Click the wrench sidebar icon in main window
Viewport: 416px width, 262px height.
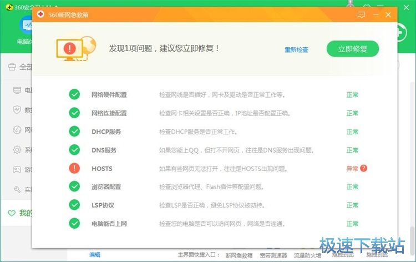point(17,189)
